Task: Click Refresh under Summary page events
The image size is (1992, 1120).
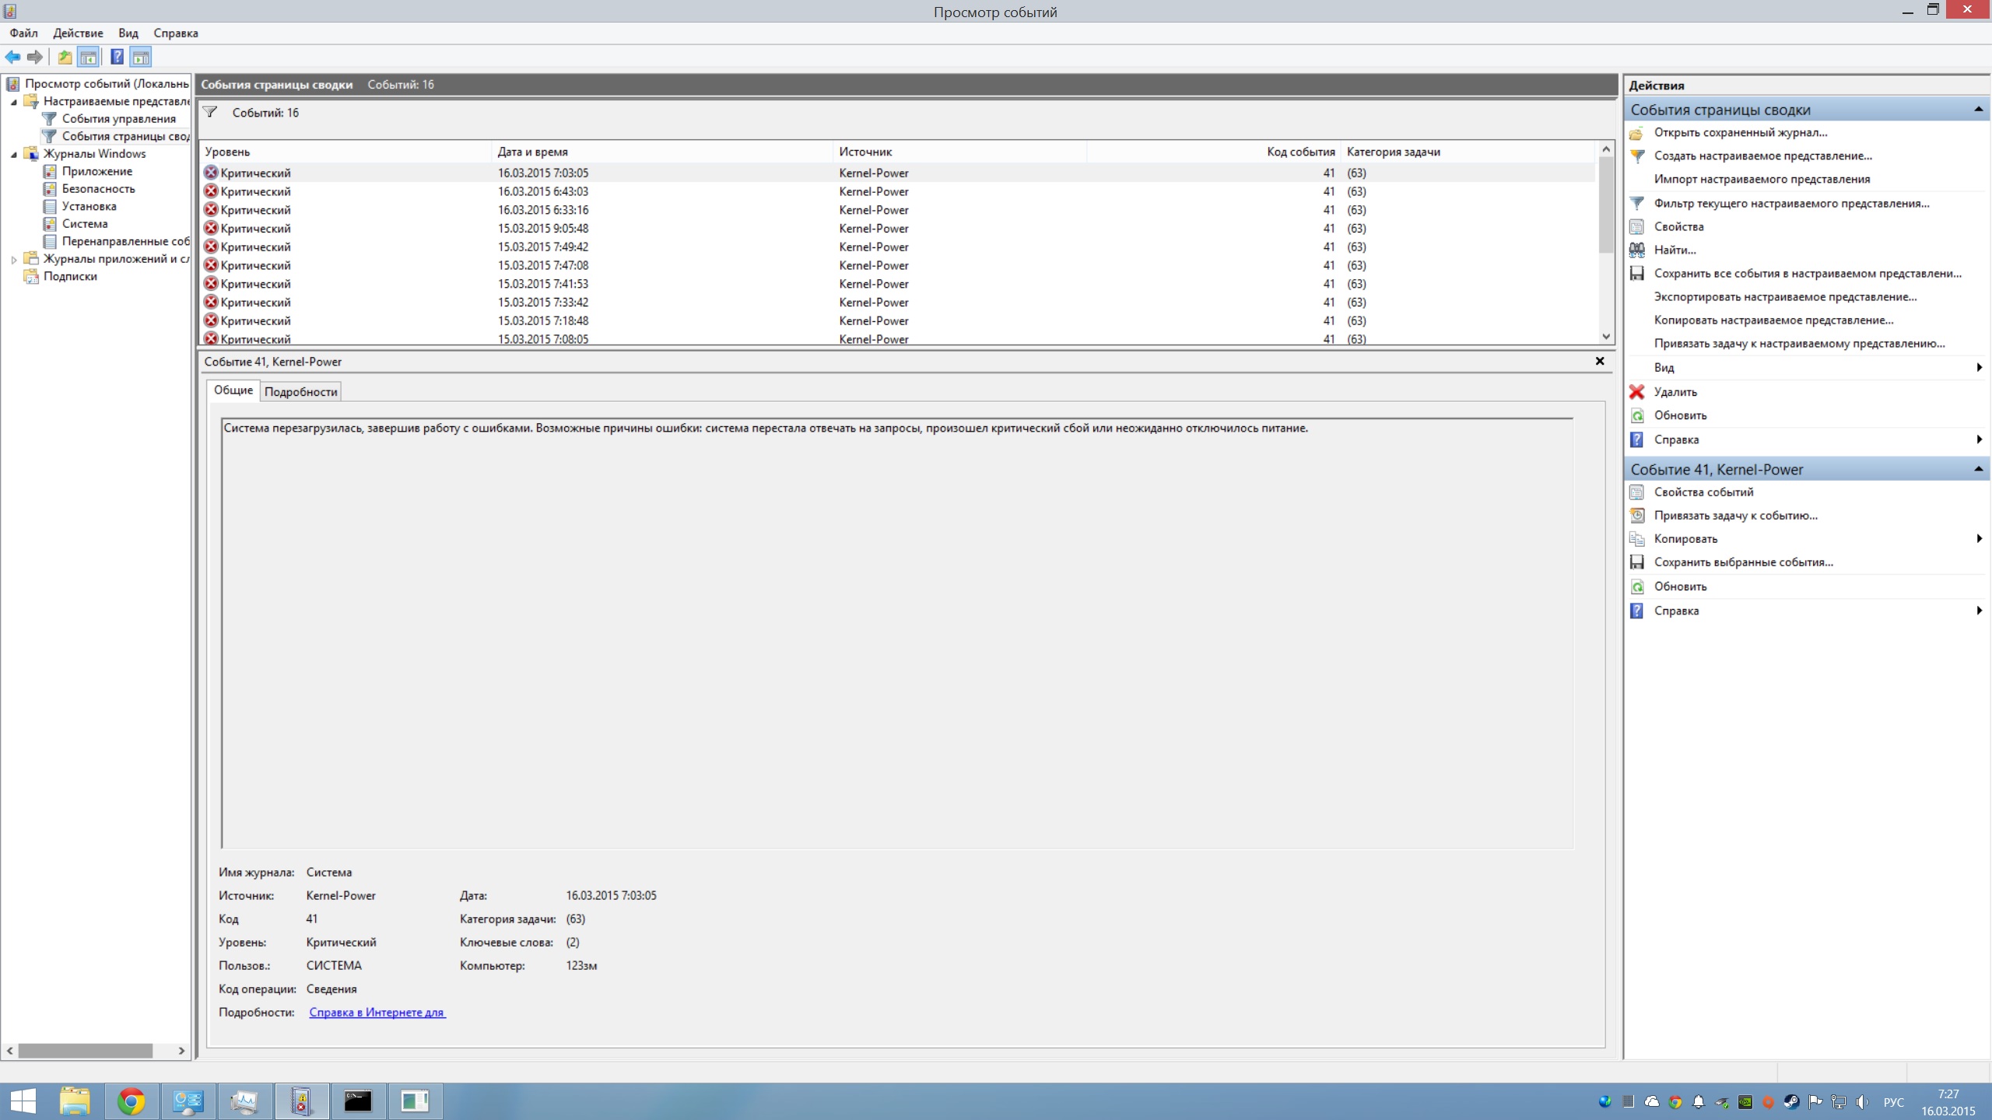Action: 1679,415
